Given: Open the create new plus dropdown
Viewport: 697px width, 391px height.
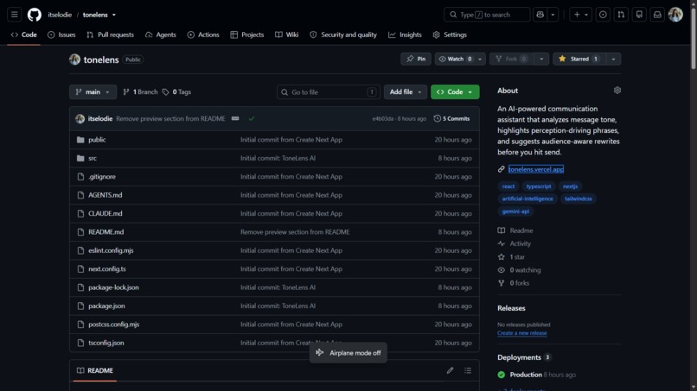Looking at the screenshot, I should point(580,15).
